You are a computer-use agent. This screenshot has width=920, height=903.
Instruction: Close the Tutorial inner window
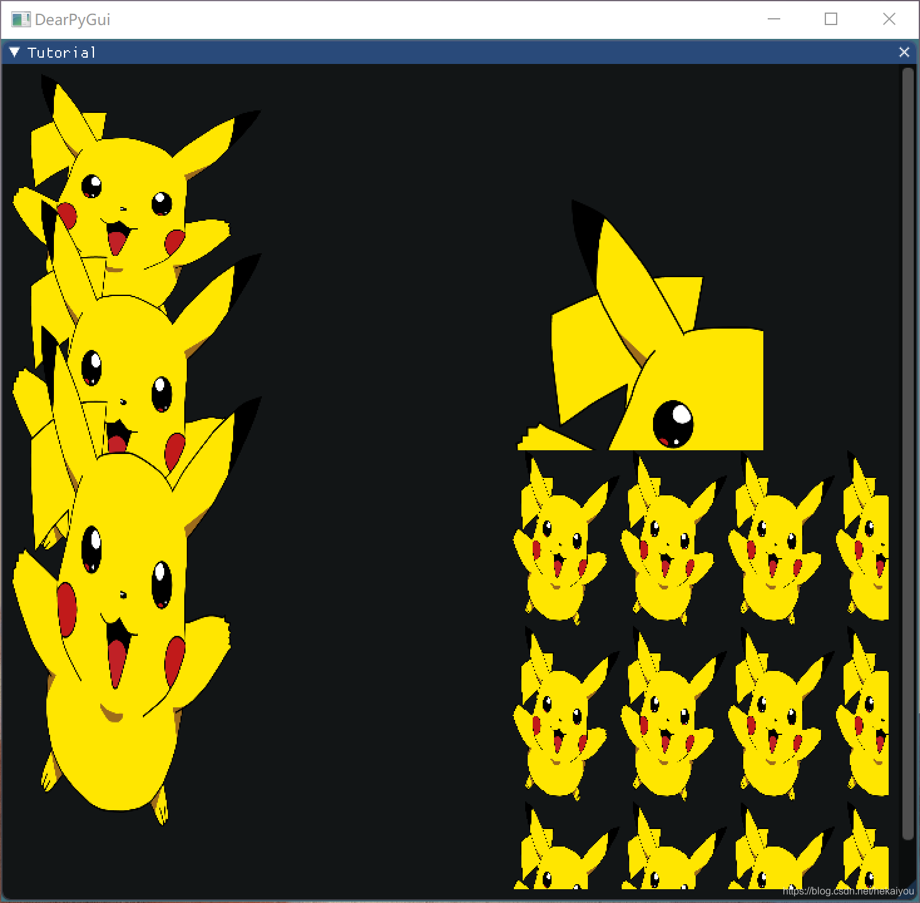click(x=904, y=52)
